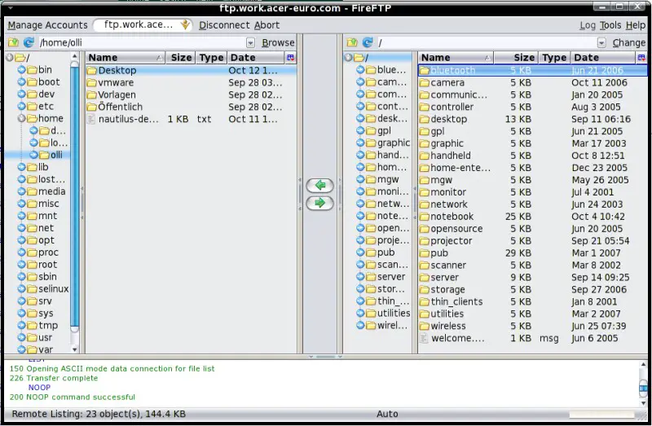Click the Browse button for local path

pos(278,43)
